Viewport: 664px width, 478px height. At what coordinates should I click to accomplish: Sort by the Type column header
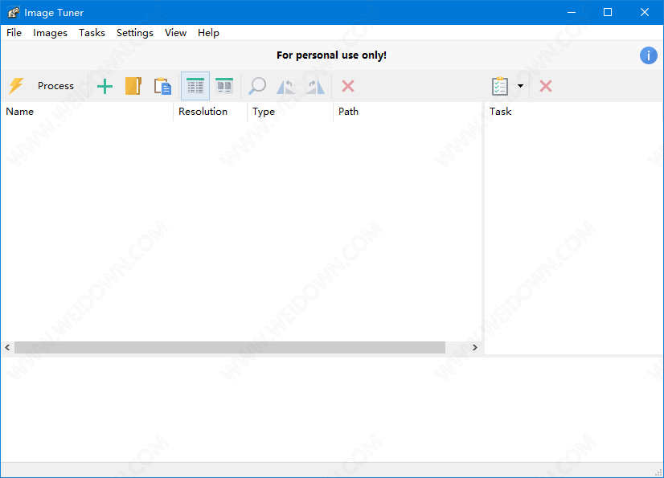click(290, 112)
